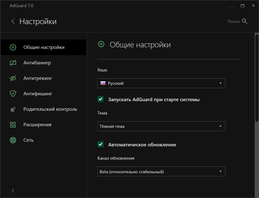This screenshot has height=198, width=259.
Task: Click the AdGuard 7.0 window title
Action: tap(22, 6)
